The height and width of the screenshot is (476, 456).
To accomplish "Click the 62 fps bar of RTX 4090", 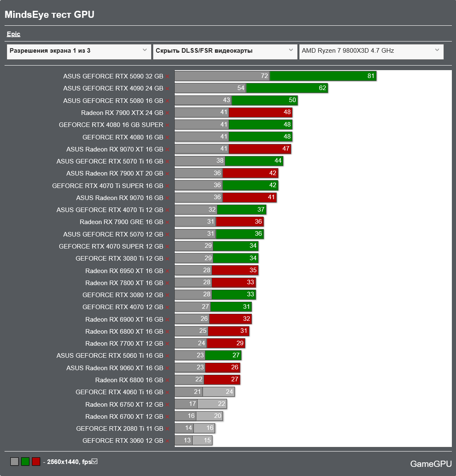I will click(287, 88).
